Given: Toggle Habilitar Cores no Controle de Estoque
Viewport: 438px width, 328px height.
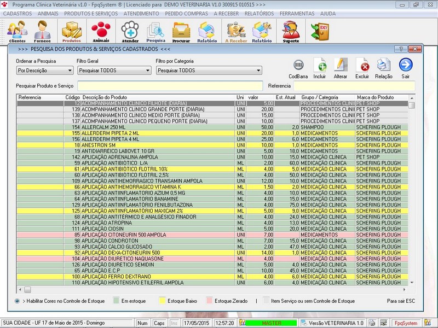Looking at the screenshot, I should 18,301.
